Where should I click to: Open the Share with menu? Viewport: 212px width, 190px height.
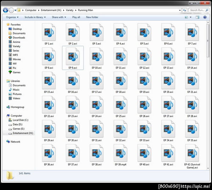(x=59, y=17)
